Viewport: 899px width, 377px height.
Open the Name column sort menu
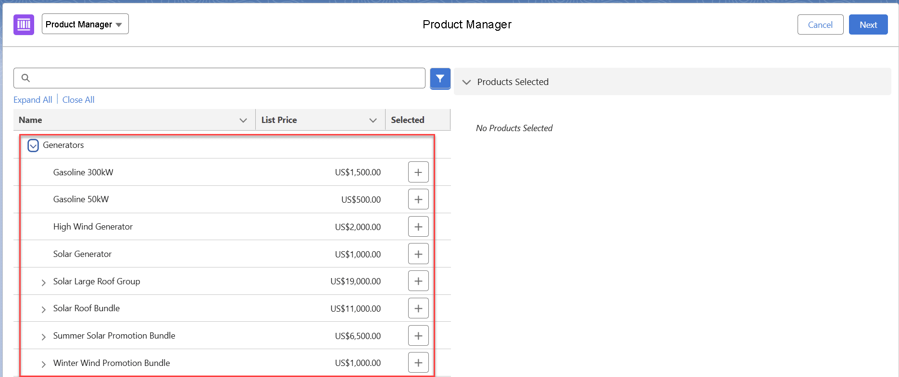click(243, 120)
